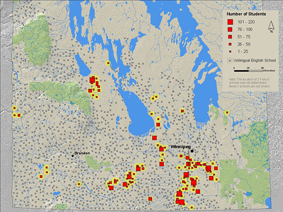Click the Unilingual English School legend text
This screenshot has width=283, height=212.
click(x=255, y=61)
